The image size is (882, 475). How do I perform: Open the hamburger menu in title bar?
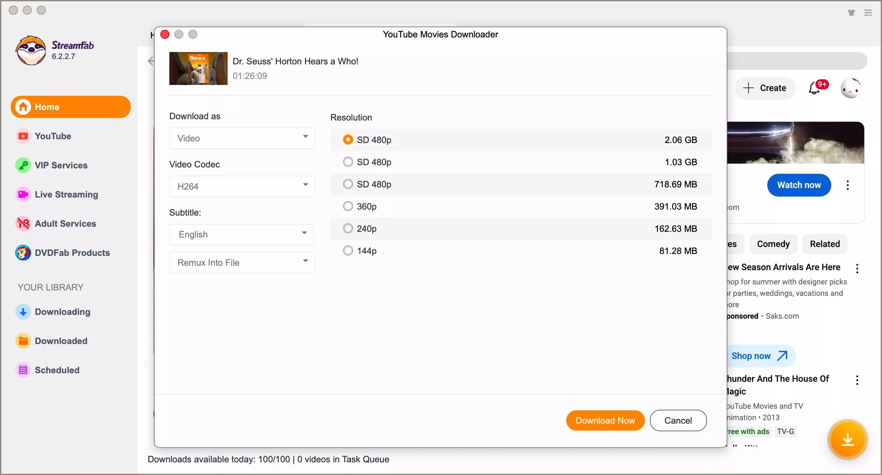coord(868,13)
